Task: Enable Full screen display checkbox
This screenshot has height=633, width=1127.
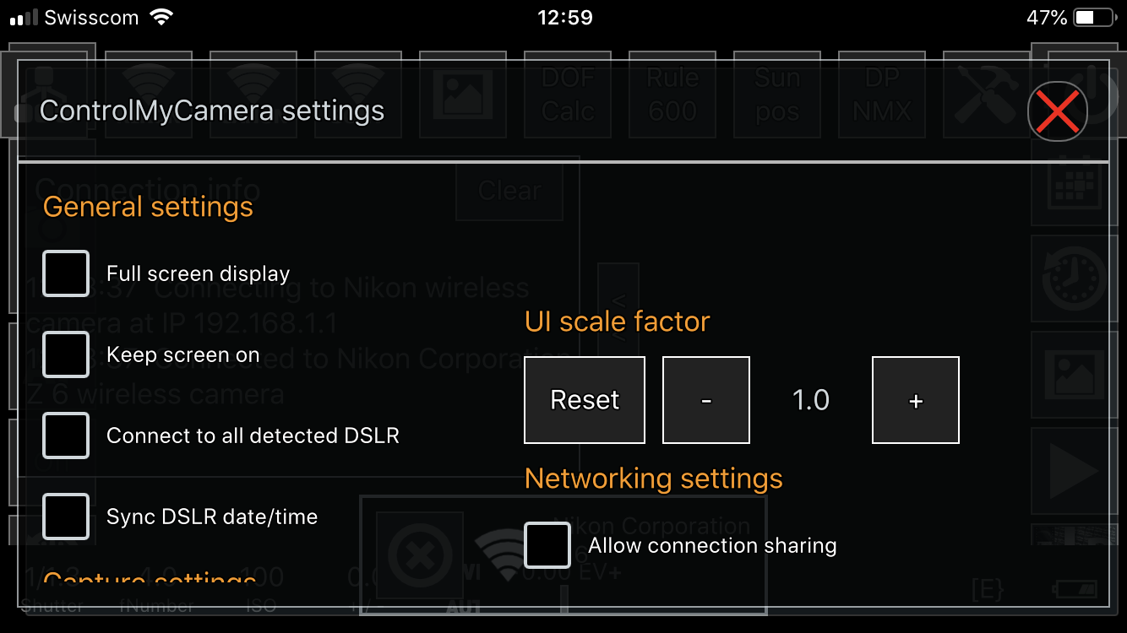Action: click(66, 273)
